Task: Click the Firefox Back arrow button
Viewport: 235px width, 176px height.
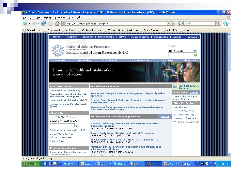Action: pos(25,23)
